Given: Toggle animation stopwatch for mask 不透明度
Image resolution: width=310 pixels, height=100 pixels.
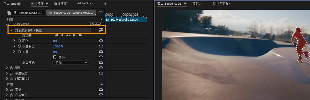Looking at the screenshot, I should tap(19, 46).
